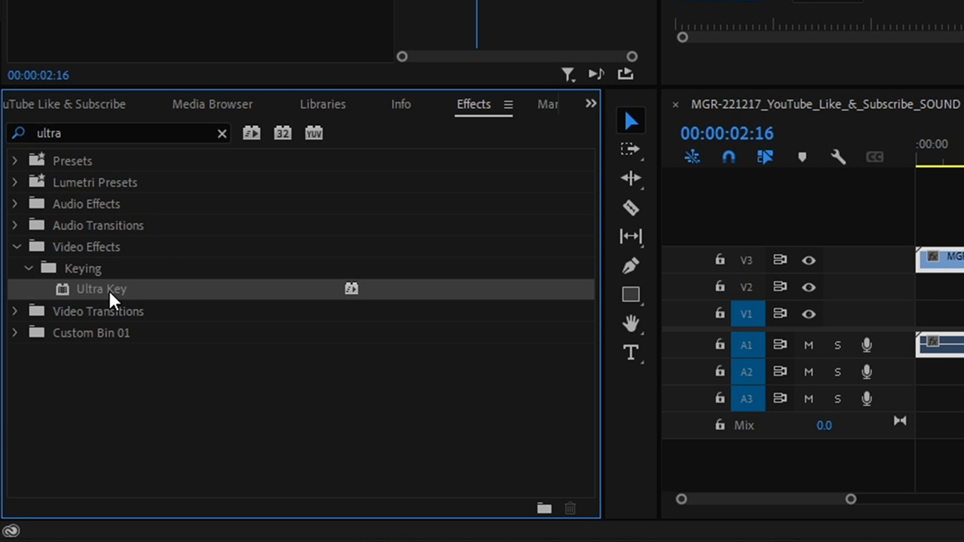Screen dimensions: 964x542
Task: Toggle Snap in the timeline
Action: [729, 157]
